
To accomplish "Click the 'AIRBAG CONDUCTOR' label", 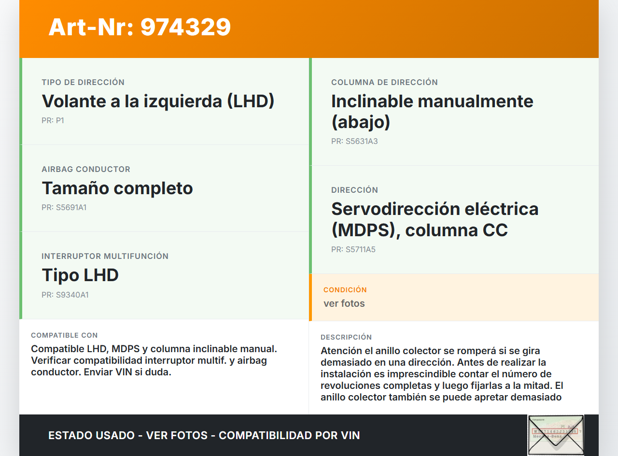I will point(86,169).
